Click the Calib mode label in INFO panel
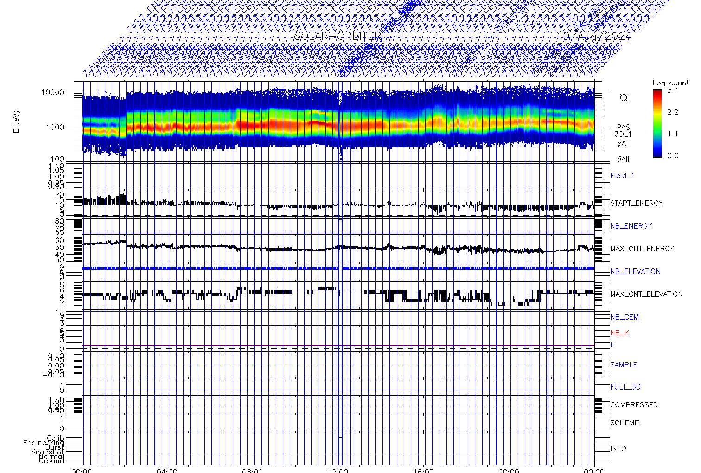Viewport: 701px width, 473px height. point(55,438)
